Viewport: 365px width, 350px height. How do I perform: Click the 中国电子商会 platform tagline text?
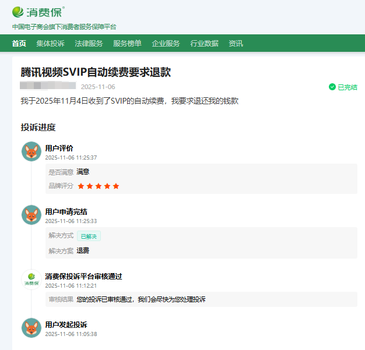coord(64,27)
